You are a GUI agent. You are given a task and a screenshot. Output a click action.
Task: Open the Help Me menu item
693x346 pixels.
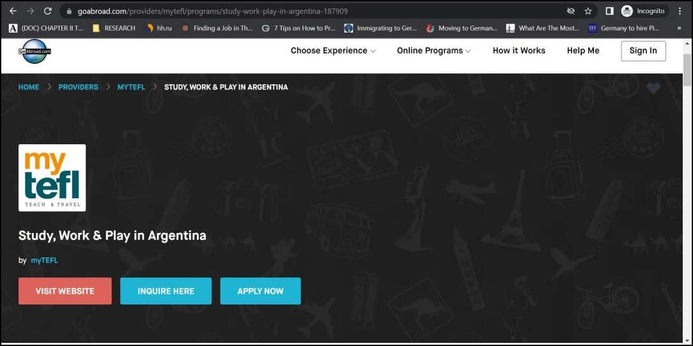pos(583,51)
